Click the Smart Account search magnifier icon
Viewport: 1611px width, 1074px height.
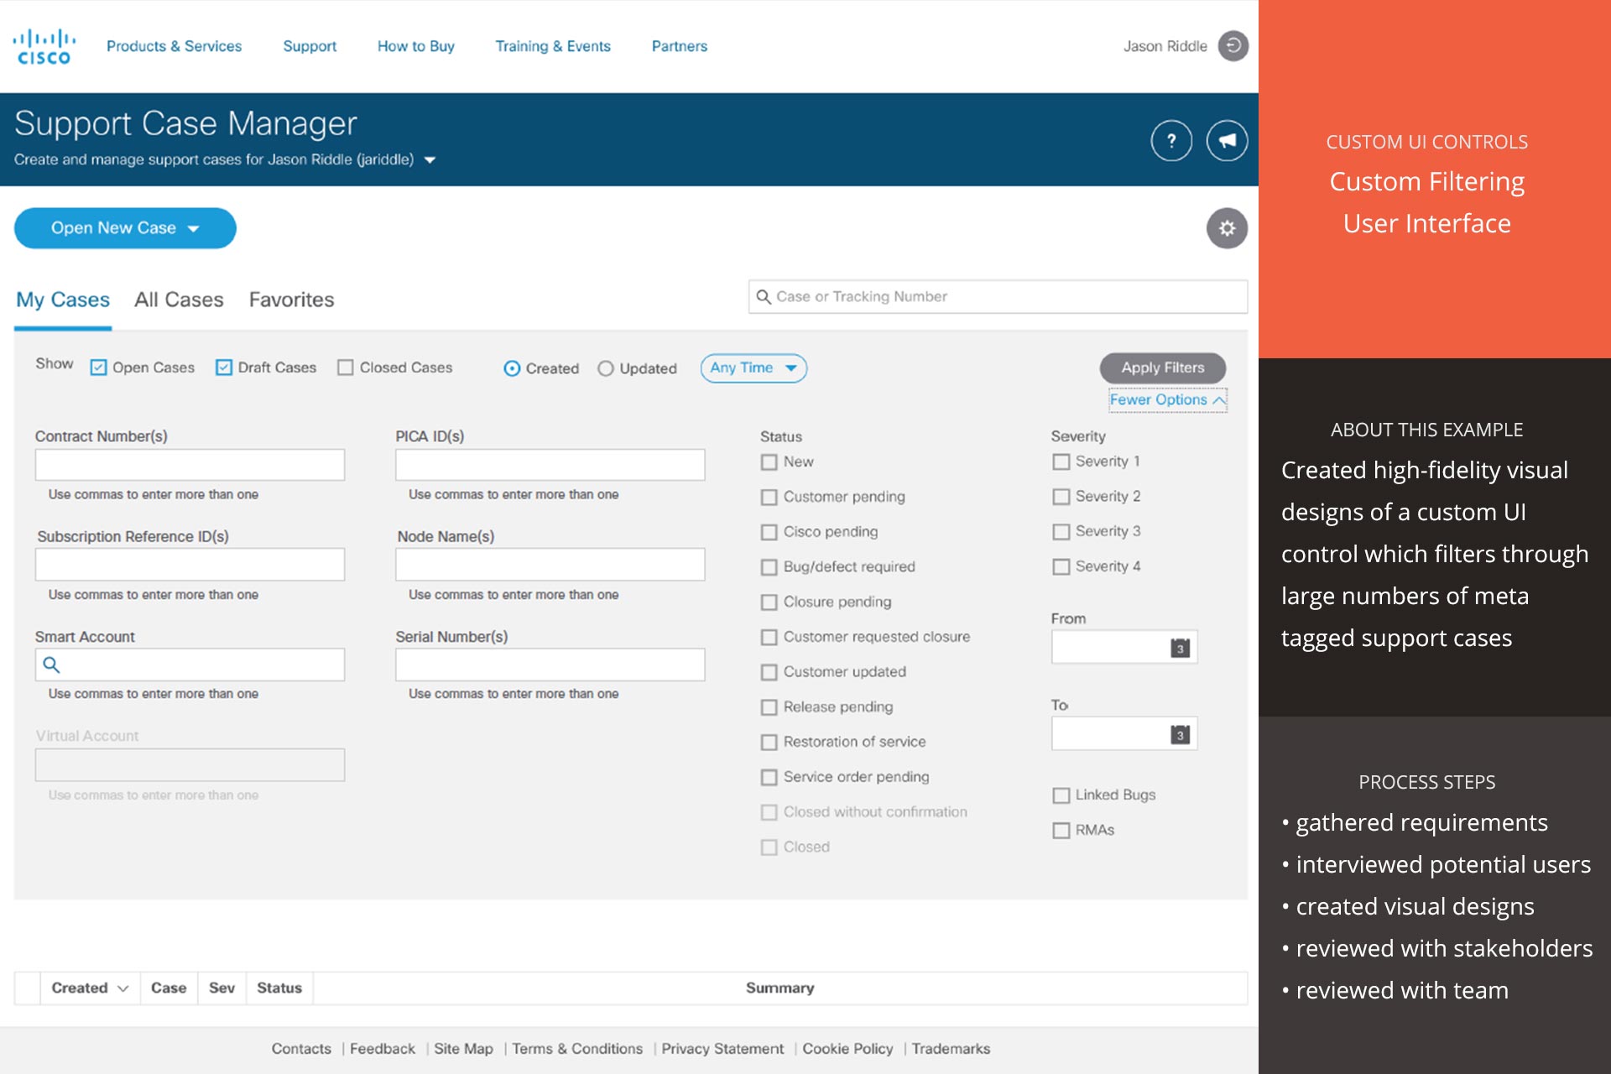click(x=51, y=665)
